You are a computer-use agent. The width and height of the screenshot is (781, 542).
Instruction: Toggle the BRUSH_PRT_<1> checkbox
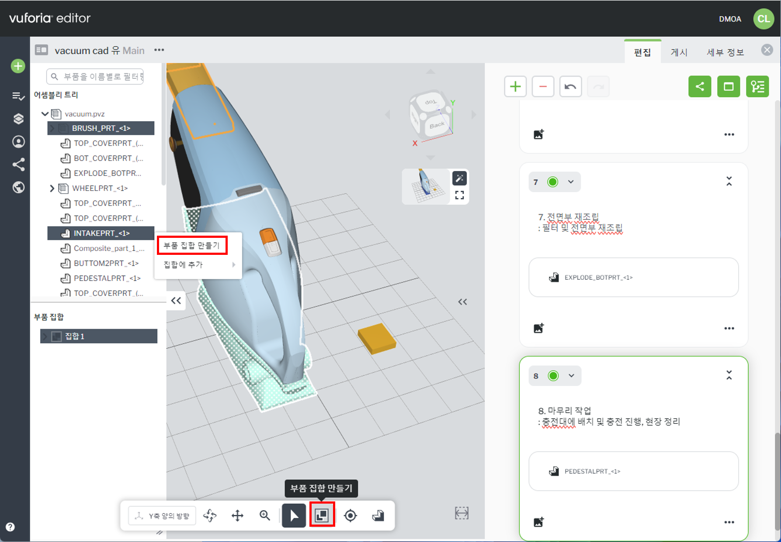[x=63, y=128]
